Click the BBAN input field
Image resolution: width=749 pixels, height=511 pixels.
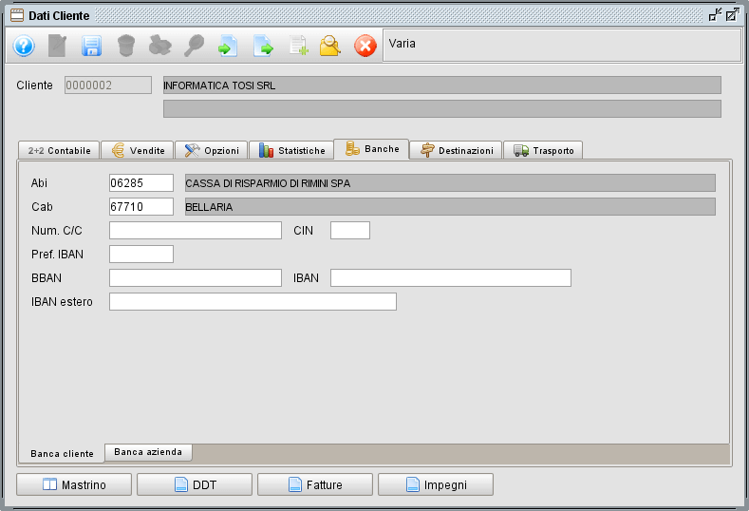196,277
